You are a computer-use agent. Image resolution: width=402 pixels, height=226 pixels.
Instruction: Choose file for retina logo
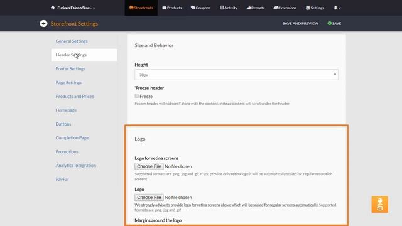coord(149,166)
